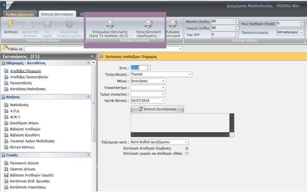Click printer icon beside Κατάσταση Ασφαλίσεως
This screenshot has width=307, height=192.
[6, 187]
